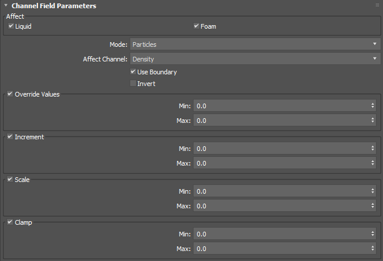Image resolution: width=383 pixels, height=261 pixels.
Task: Turn off the Scale checkbox
Action: point(10,180)
